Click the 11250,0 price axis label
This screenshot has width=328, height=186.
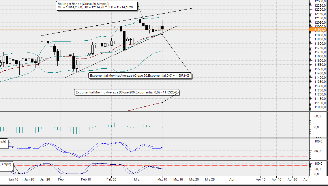[320, 90]
